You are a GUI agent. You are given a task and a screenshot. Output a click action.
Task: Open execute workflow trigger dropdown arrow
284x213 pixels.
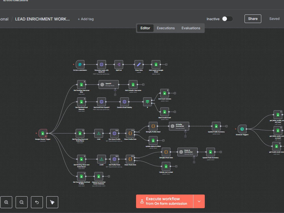coord(199,201)
